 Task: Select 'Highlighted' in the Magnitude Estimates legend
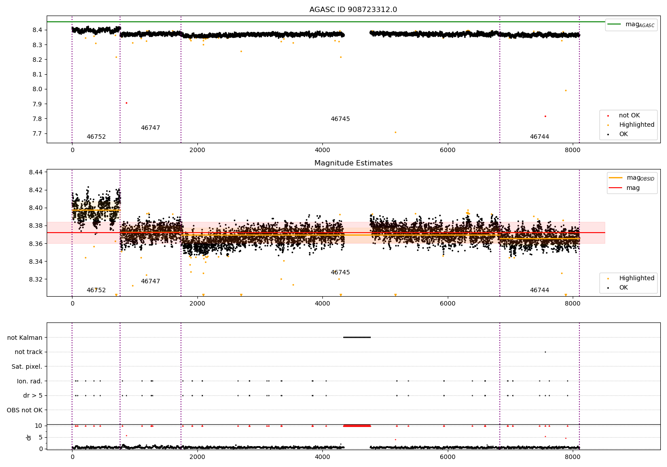[x=631, y=278]
